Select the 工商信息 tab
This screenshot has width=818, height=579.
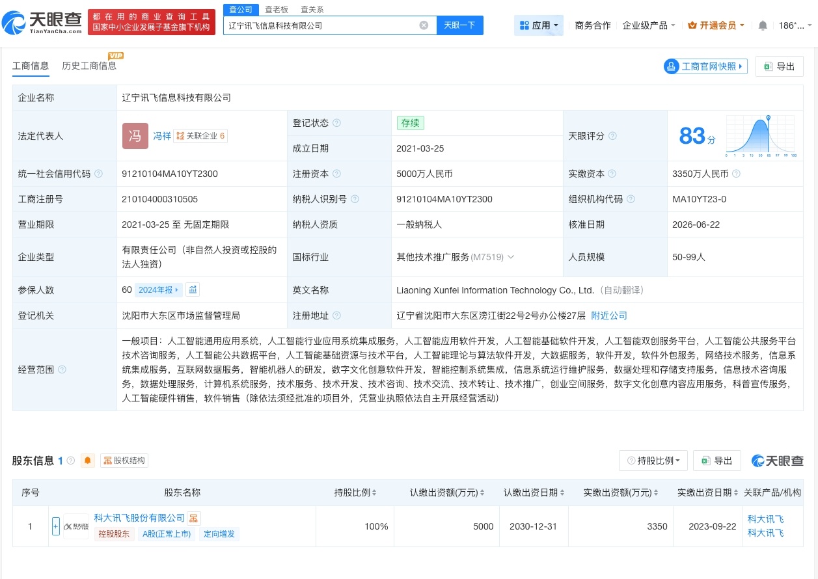31,66
